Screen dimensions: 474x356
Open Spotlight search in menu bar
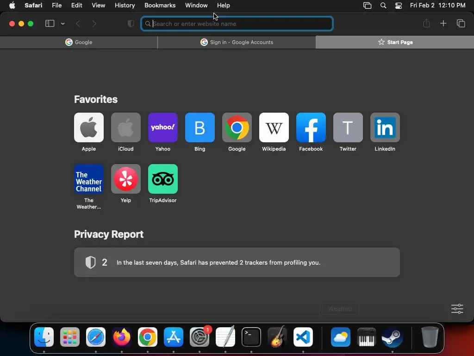383,6
